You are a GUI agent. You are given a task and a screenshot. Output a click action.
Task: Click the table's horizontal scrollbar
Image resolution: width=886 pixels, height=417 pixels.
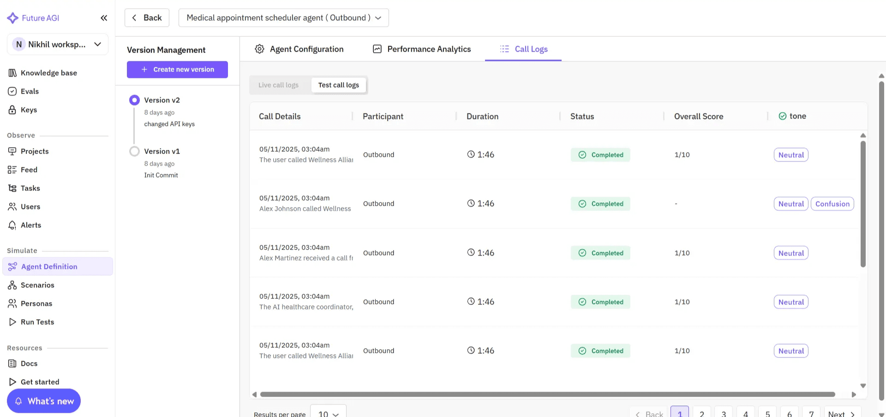(548, 394)
